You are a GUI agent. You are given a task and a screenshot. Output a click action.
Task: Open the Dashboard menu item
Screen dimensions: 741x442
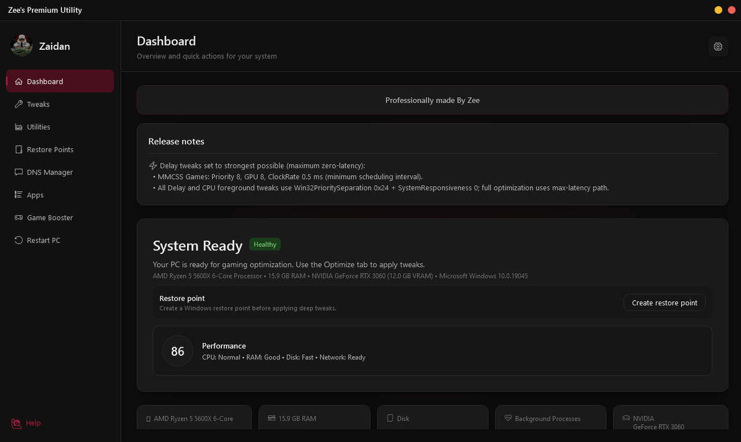click(x=60, y=82)
